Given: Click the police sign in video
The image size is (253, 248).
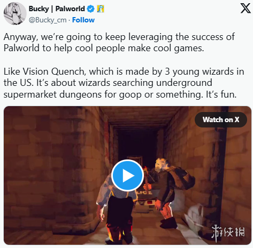Looking at the screenshot, I should [145, 193].
